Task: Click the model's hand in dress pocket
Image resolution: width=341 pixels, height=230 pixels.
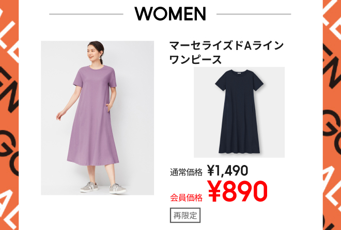Action: click(x=109, y=107)
